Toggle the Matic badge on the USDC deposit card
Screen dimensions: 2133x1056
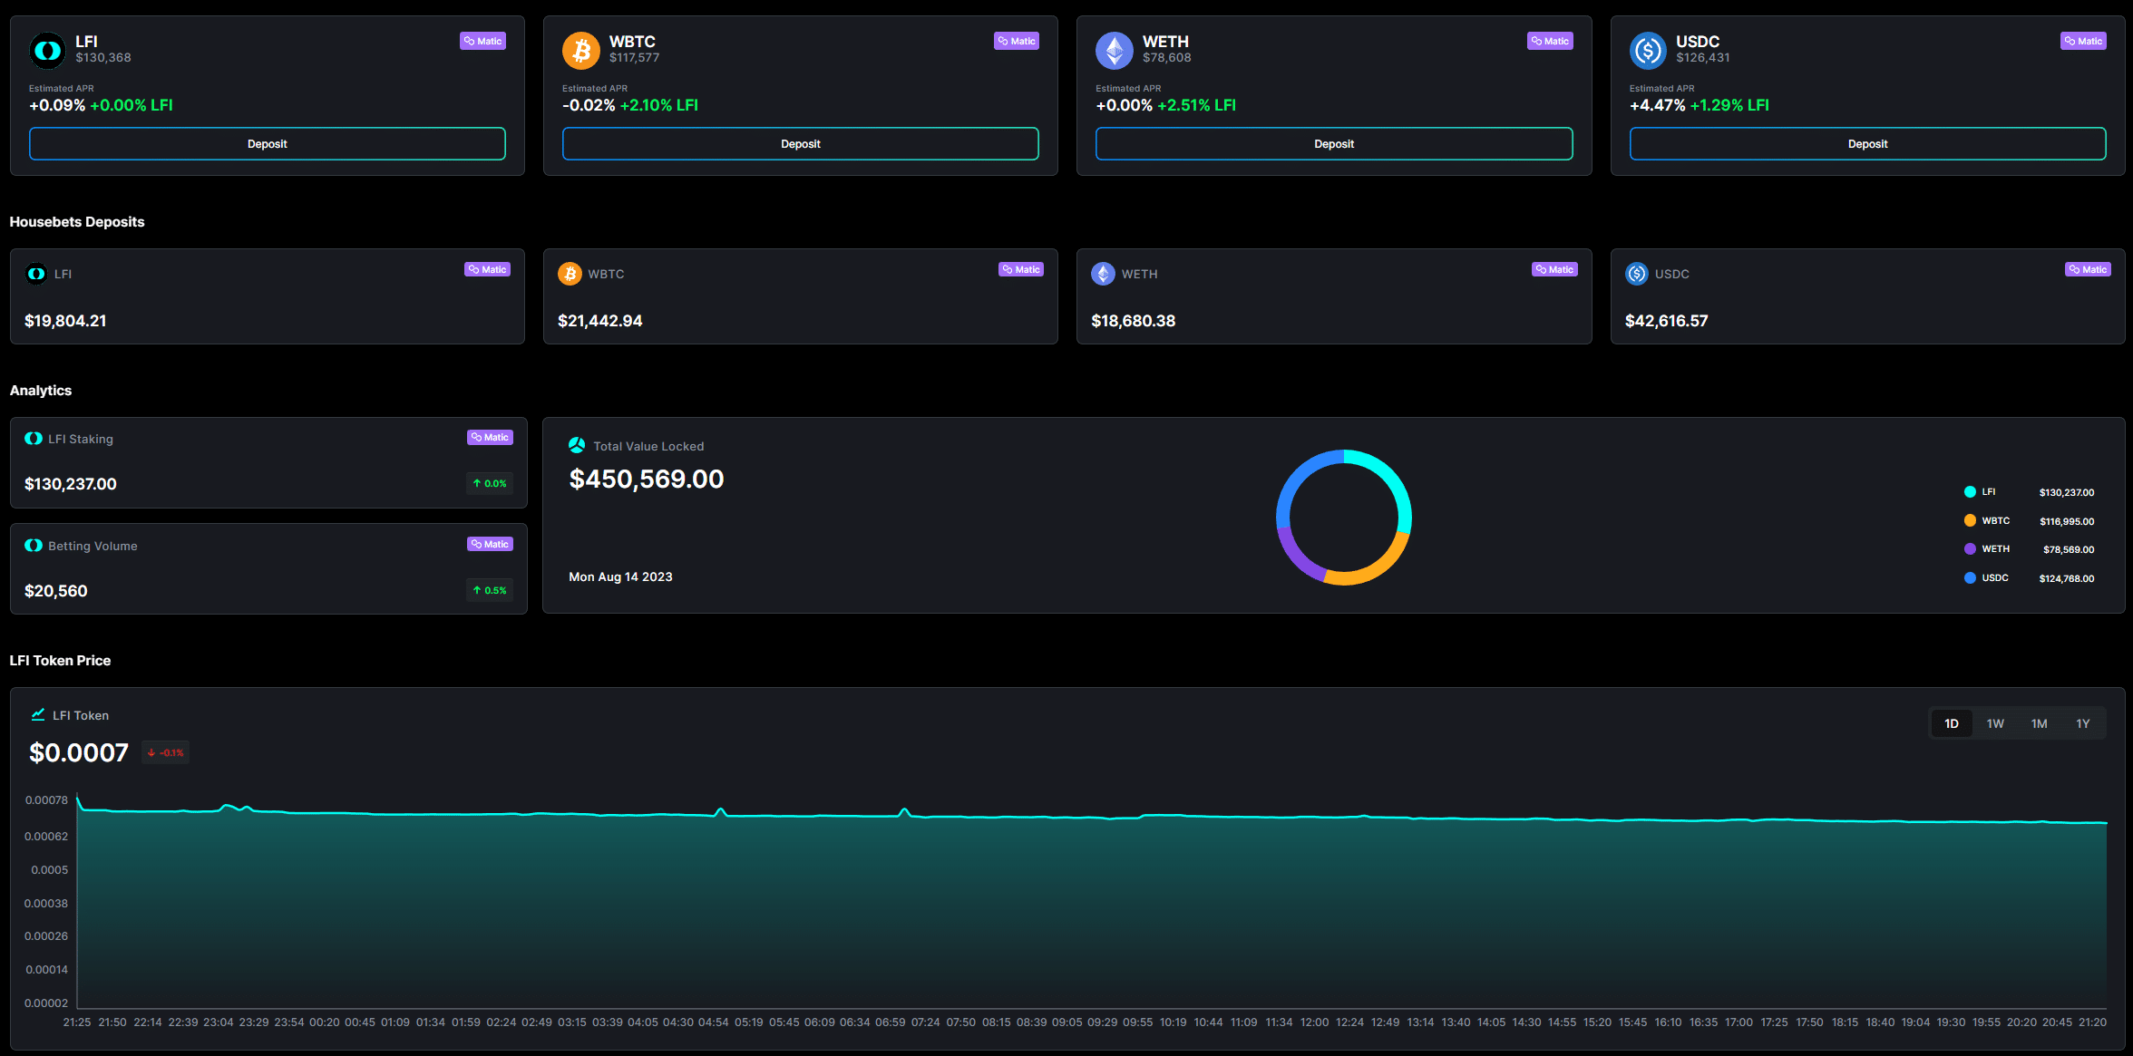2083,41
